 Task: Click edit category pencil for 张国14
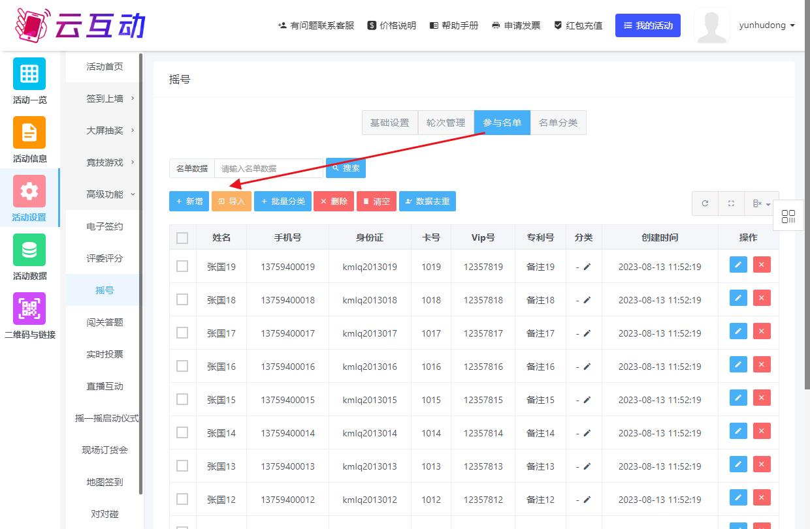click(587, 433)
